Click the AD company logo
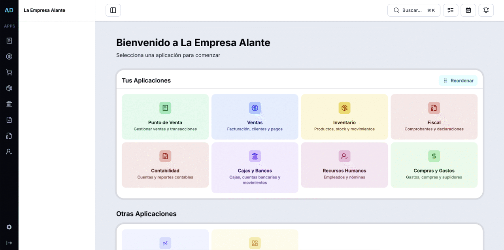The width and height of the screenshot is (504, 250). pos(9,10)
